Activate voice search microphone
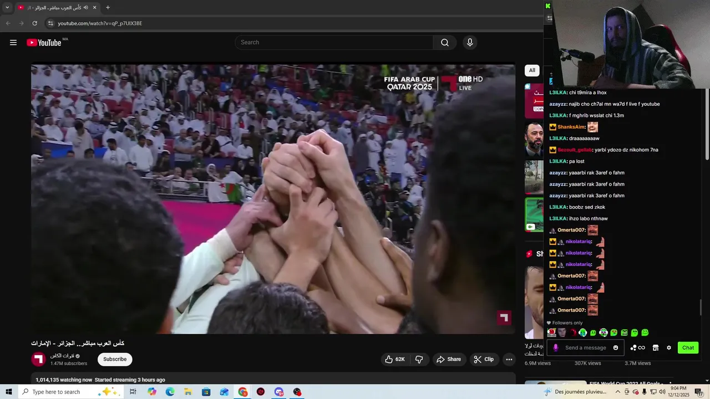 [x=470, y=43]
